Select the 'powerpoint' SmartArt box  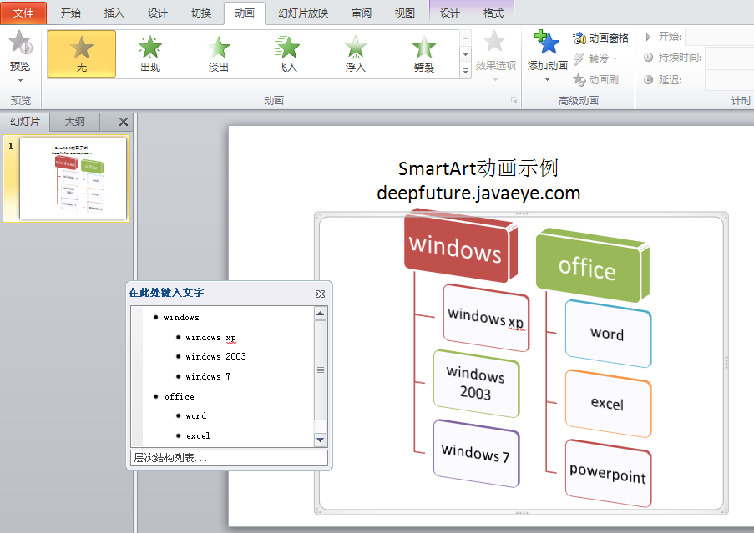(x=608, y=474)
